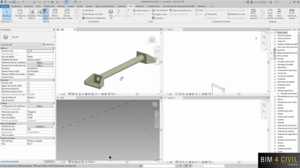Close the {3D} view tab

click(x=75, y=30)
